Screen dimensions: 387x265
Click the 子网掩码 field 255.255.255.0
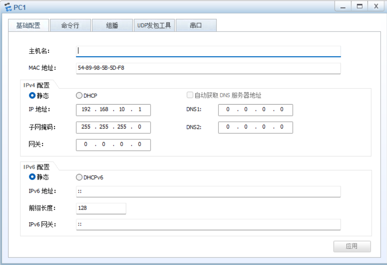pos(113,127)
